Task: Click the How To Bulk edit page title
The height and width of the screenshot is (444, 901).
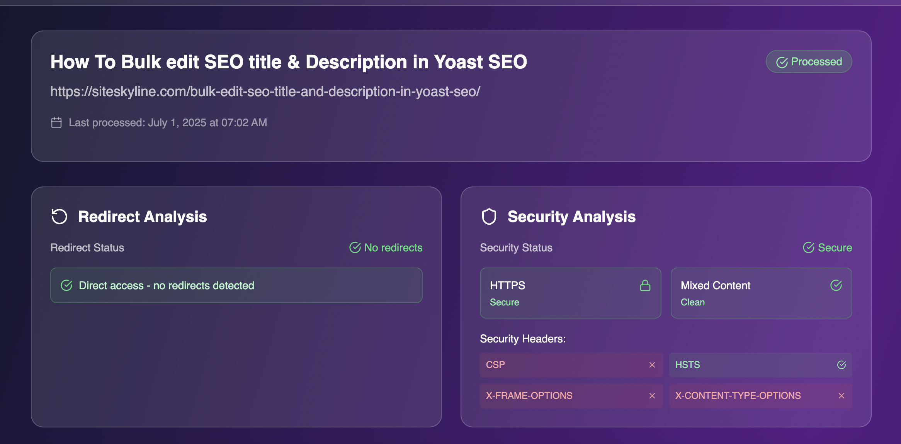Action: tap(289, 62)
